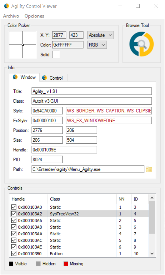This screenshot has height=275, width=165.
Task: Open the Path folder icon
Action: tap(149, 169)
